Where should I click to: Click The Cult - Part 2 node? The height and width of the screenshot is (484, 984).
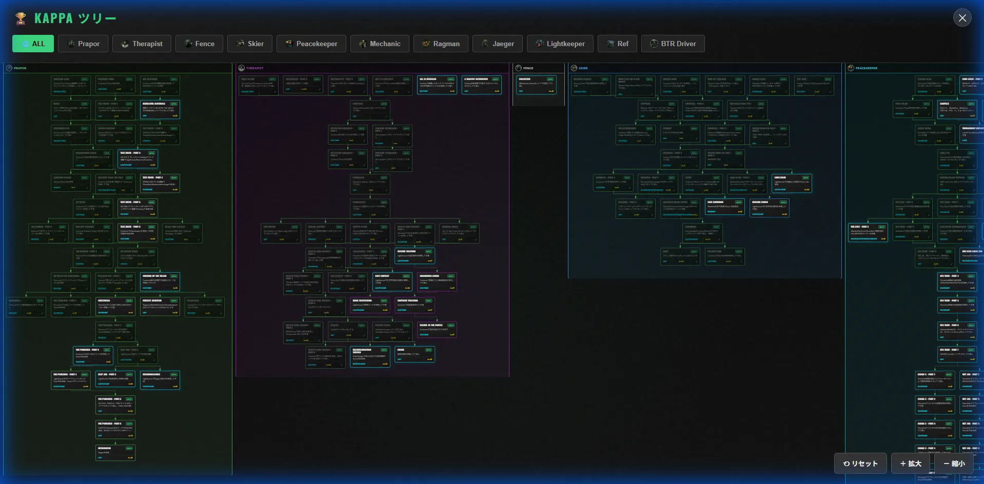(868, 233)
